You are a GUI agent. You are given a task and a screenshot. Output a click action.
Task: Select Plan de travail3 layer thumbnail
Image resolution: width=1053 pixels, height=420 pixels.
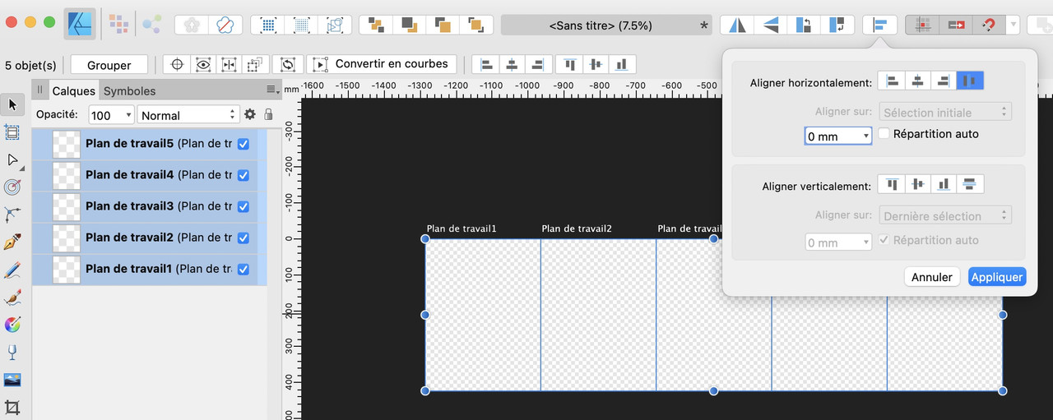65,206
